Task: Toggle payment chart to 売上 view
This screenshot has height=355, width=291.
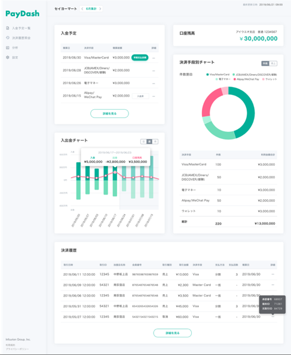Action: tap(273, 63)
